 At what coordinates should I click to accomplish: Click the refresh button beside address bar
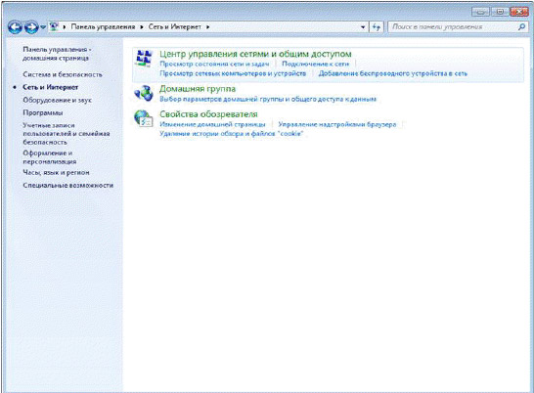[377, 27]
